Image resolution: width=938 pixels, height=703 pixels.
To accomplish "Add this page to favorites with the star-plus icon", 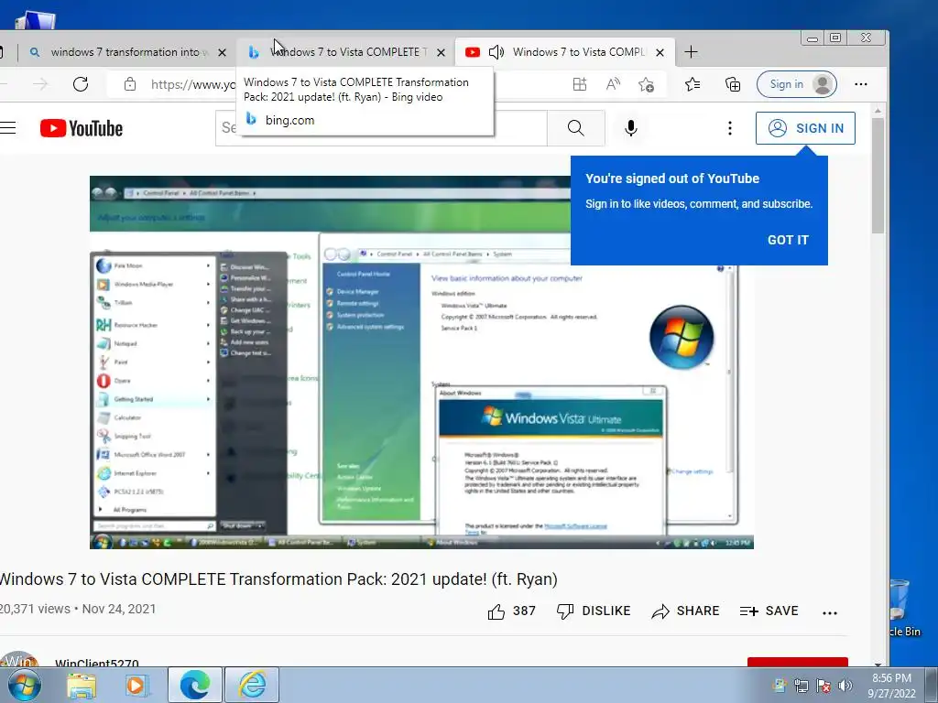I will tap(646, 84).
